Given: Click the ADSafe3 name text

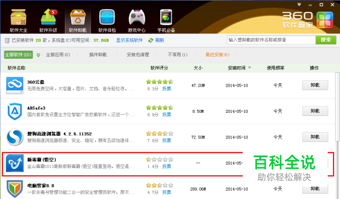Looking at the screenshot, I should tap(36, 108).
